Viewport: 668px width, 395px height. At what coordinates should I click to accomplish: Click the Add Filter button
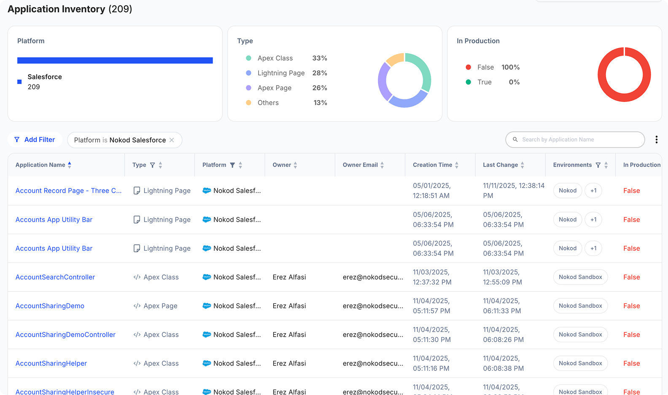35,140
